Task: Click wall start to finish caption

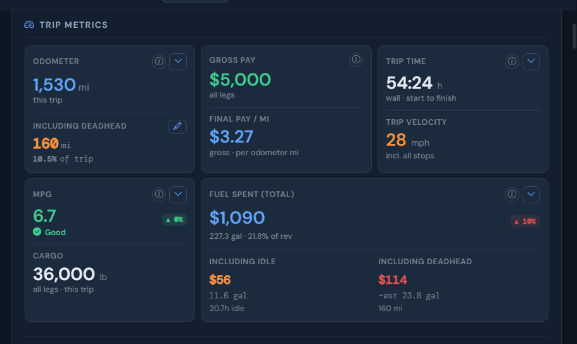Action: tap(421, 98)
